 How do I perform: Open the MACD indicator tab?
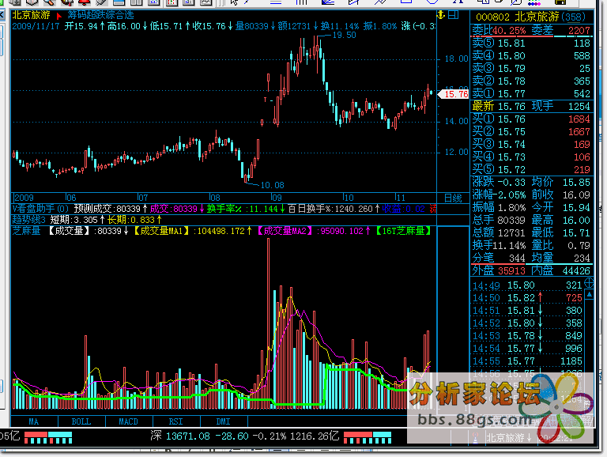click(128, 421)
